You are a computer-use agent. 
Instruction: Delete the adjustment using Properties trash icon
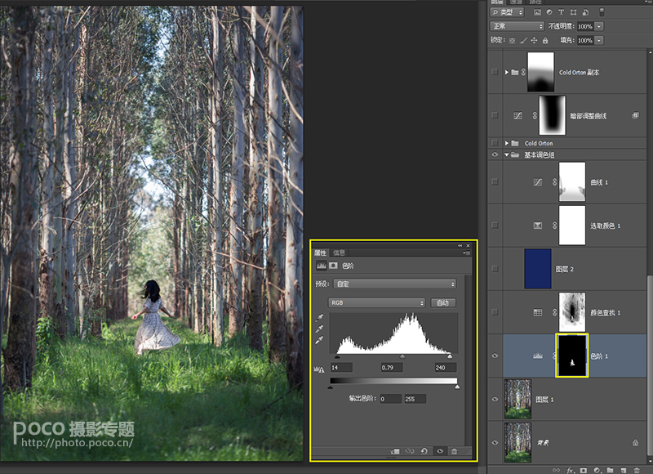[x=455, y=451]
